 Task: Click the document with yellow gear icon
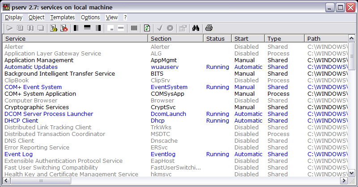tap(54, 28)
